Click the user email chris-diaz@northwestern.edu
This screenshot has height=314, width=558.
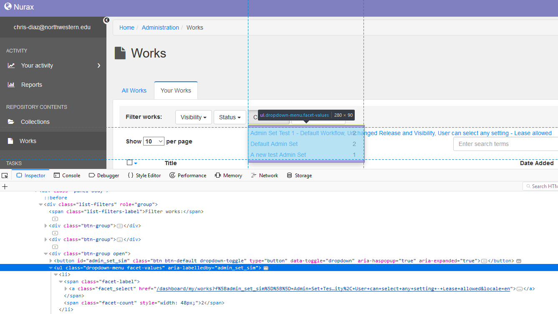(x=52, y=27)
